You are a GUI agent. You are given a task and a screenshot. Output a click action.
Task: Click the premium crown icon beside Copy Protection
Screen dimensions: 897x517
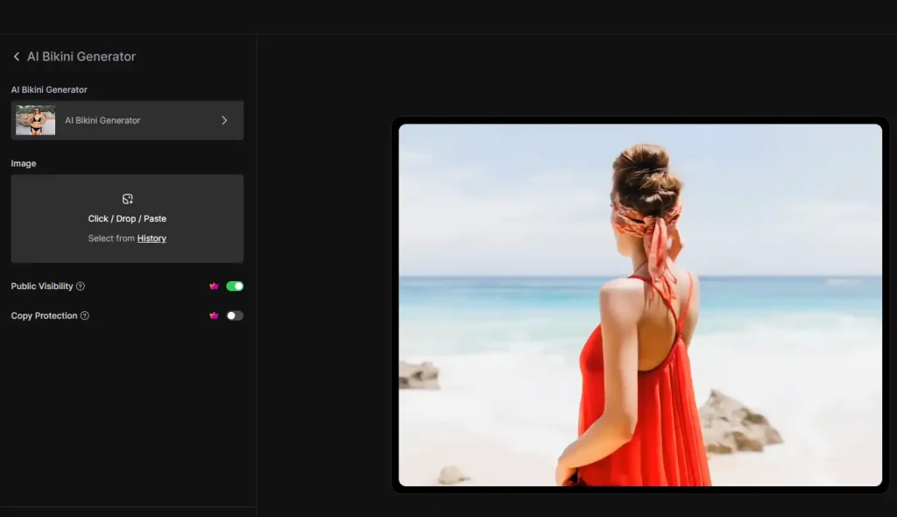213,315
